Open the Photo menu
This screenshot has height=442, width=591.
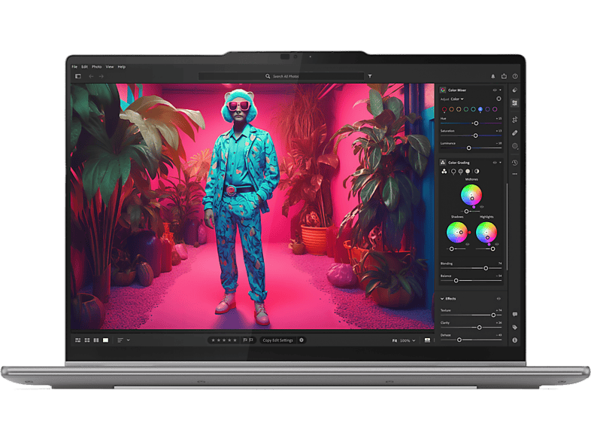96,67
